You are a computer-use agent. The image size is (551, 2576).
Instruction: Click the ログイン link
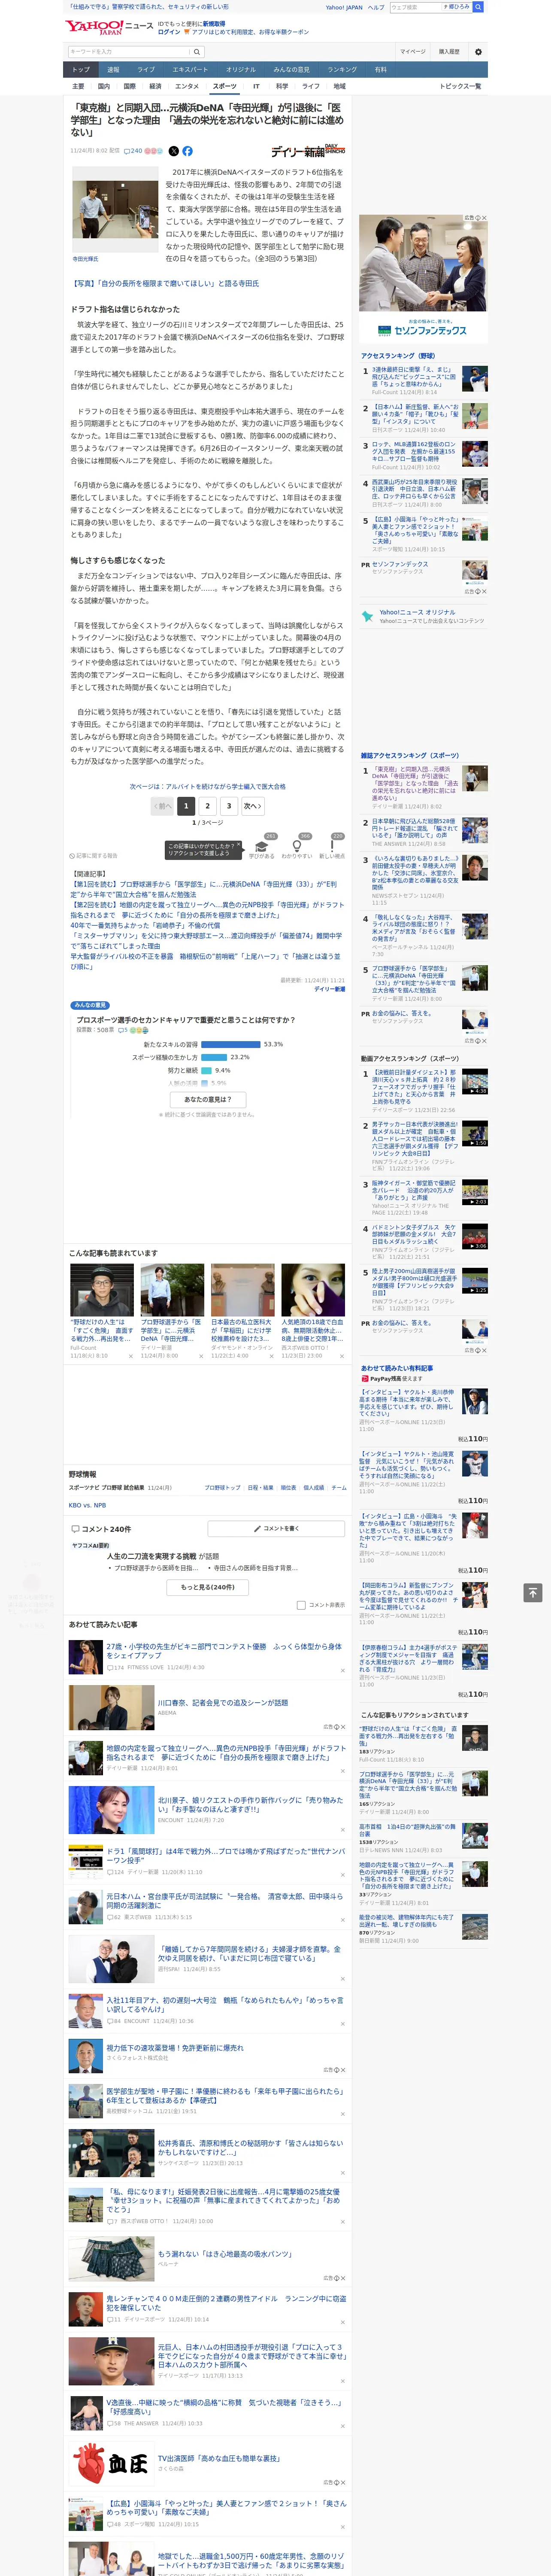(169, 32)
